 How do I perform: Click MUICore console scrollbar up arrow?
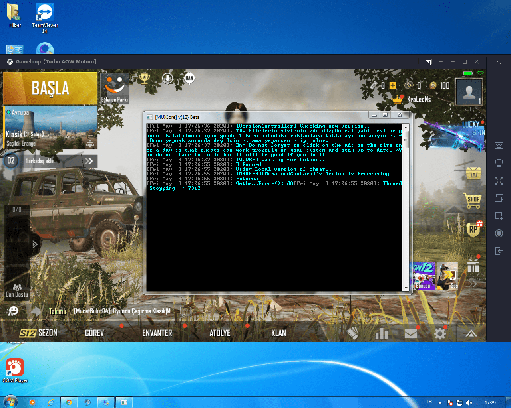406,127
